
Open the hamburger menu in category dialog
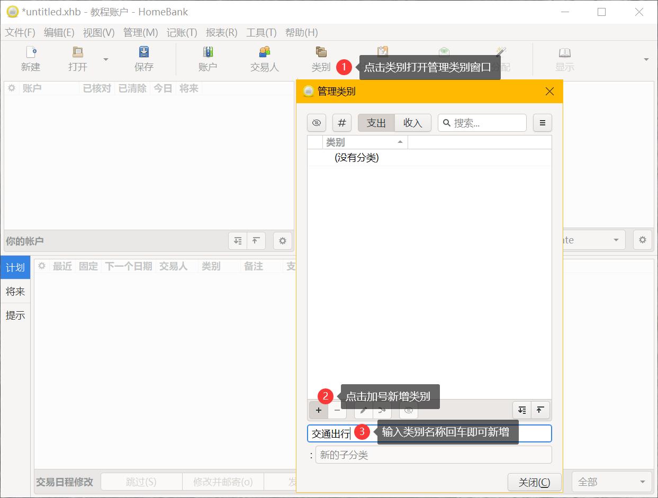pos(542,122)
